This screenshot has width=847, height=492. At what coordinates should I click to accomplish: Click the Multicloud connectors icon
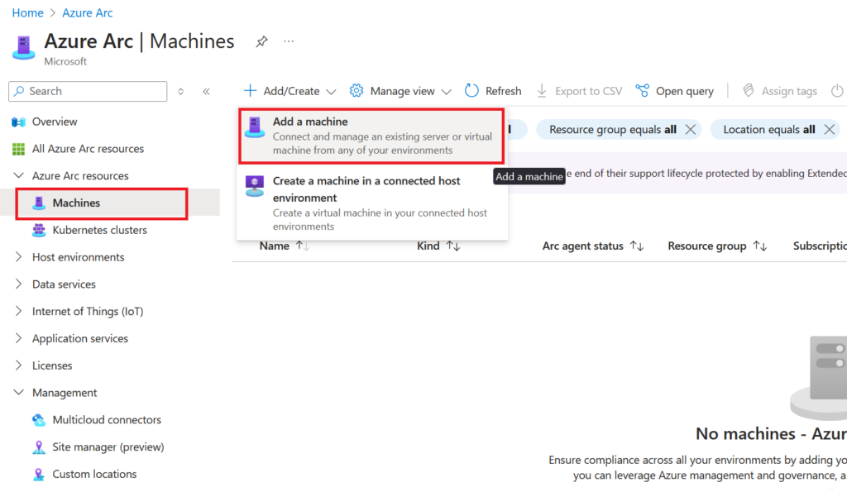pyautogui.click(x=39, y=419)
